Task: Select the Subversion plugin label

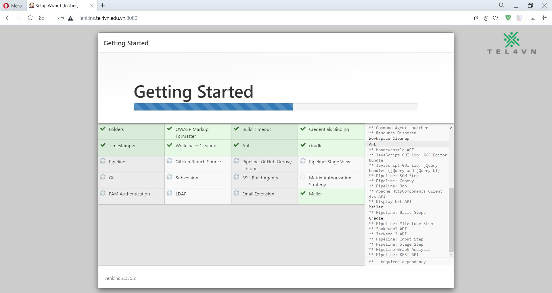Action: (x=187, y=178)
